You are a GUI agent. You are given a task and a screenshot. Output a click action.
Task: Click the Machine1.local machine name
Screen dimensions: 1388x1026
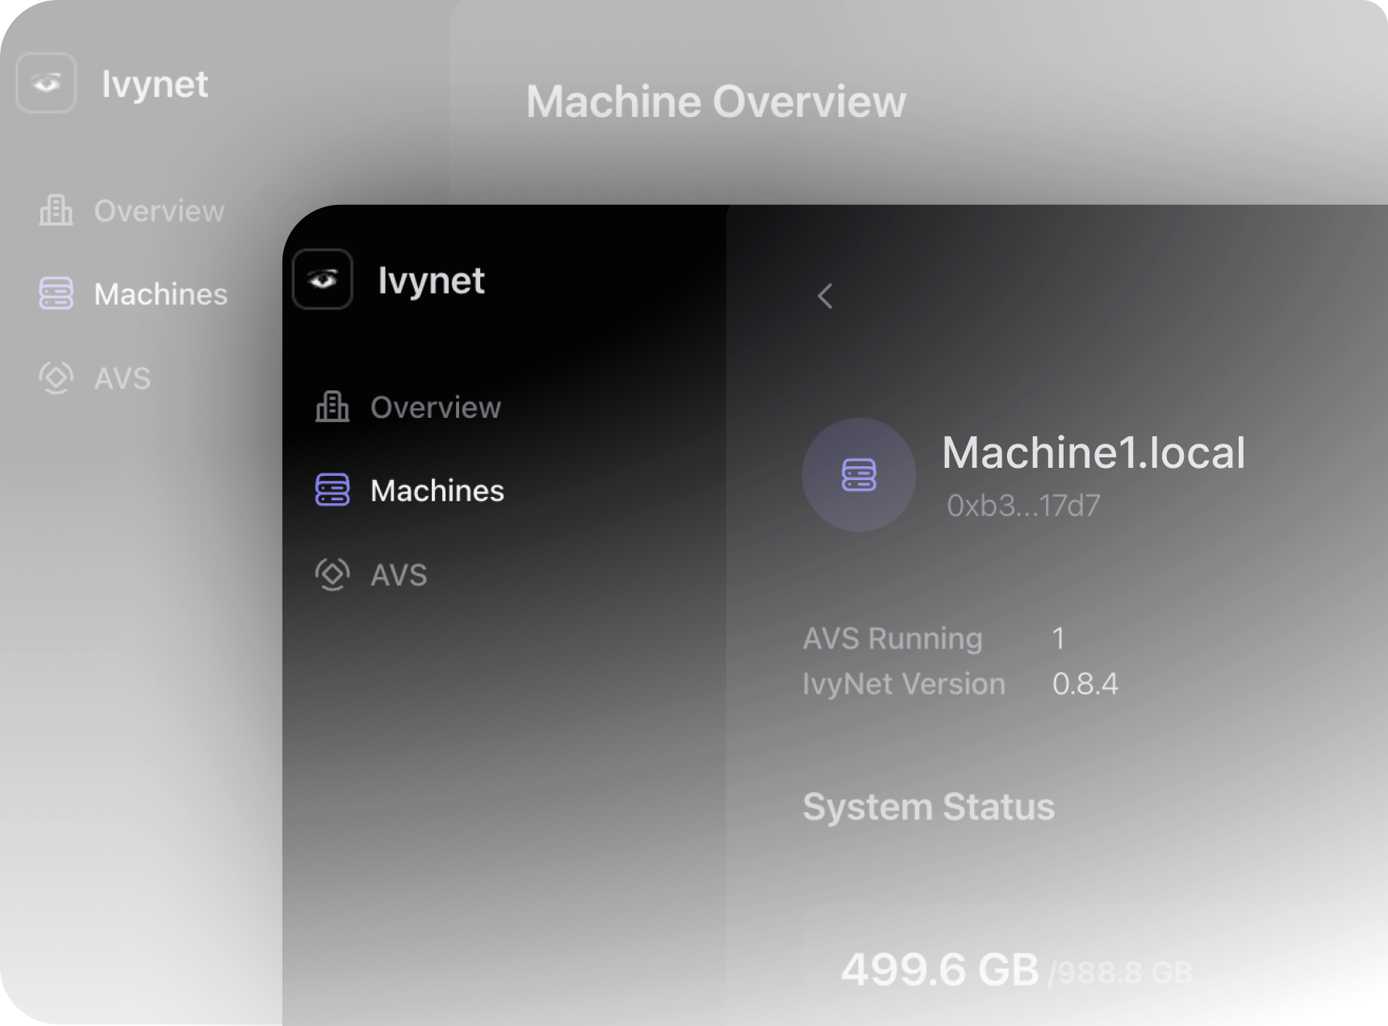1093,453
